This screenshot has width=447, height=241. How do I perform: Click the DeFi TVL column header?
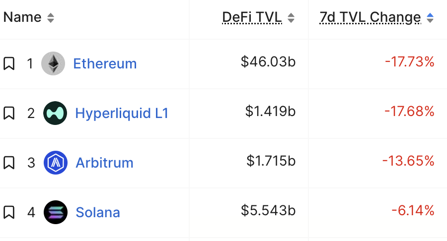coord(252,17)
